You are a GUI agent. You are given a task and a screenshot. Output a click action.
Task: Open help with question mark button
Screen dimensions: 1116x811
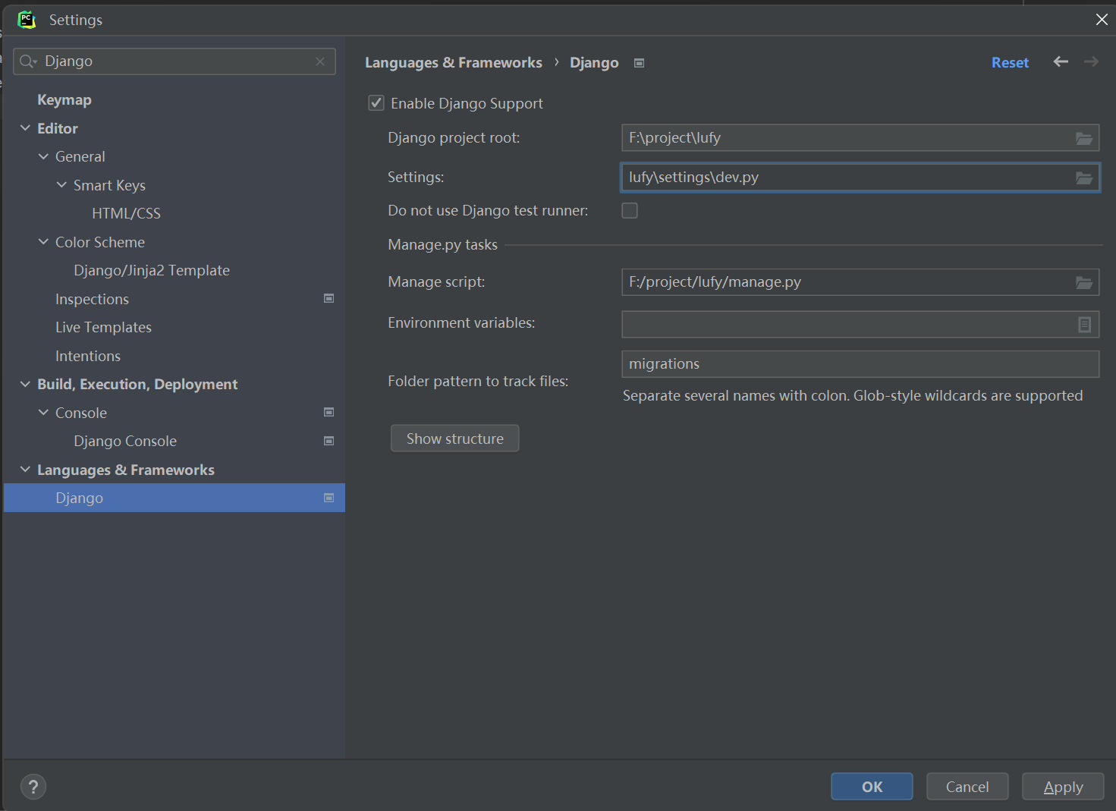pyautogui.click(x=33, y=787)
